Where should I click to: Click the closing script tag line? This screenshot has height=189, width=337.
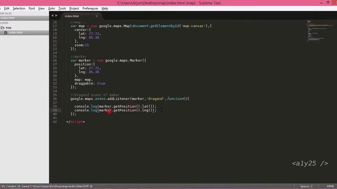pos(75,122)
